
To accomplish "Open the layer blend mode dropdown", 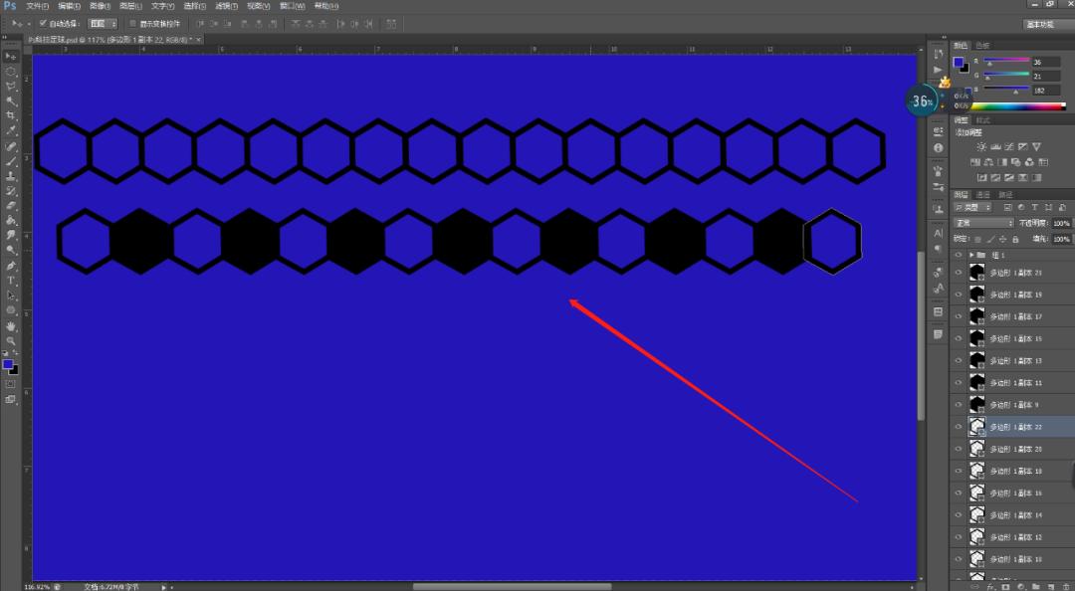I will (983, 224).
